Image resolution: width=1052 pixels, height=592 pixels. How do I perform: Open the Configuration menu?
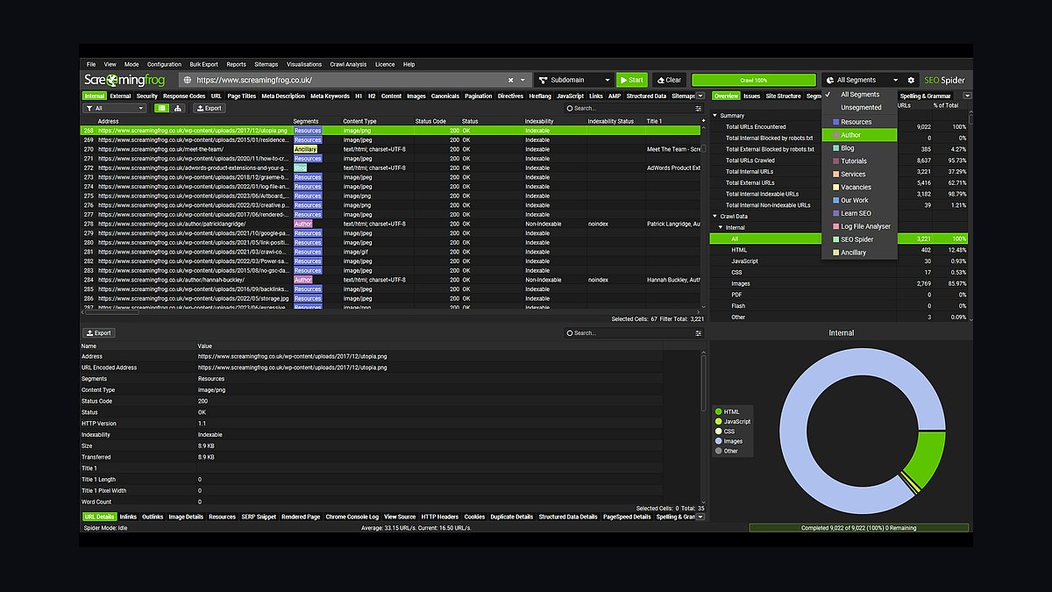click(x=164, y=64)
